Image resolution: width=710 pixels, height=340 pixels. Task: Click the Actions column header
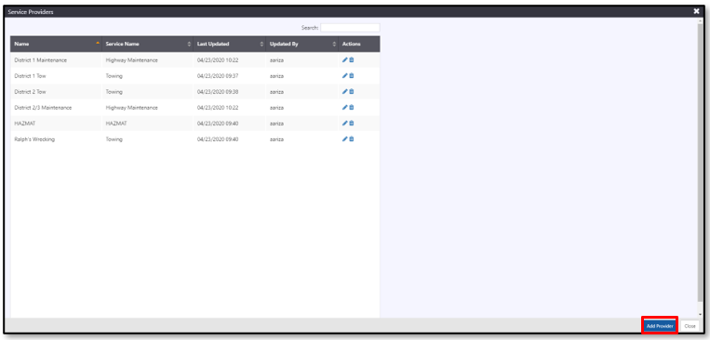click(x=359, y=44)
